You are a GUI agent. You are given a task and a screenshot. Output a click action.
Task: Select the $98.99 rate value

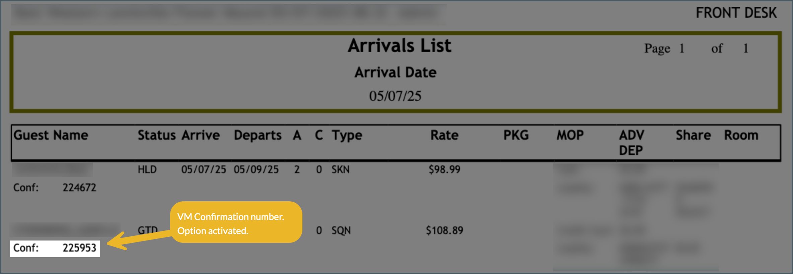point(444,169)
